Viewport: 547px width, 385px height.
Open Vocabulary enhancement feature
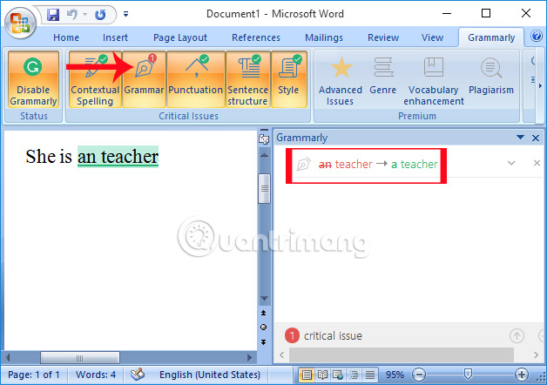[x=433, y=80]
